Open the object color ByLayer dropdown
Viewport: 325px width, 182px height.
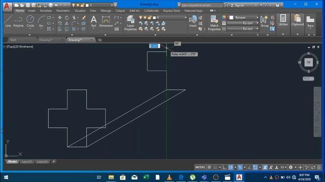(243, 18)
